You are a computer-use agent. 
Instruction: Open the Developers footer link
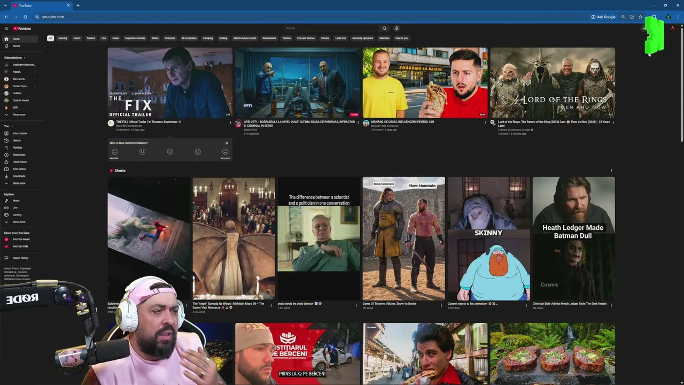(x=22, y=275)
